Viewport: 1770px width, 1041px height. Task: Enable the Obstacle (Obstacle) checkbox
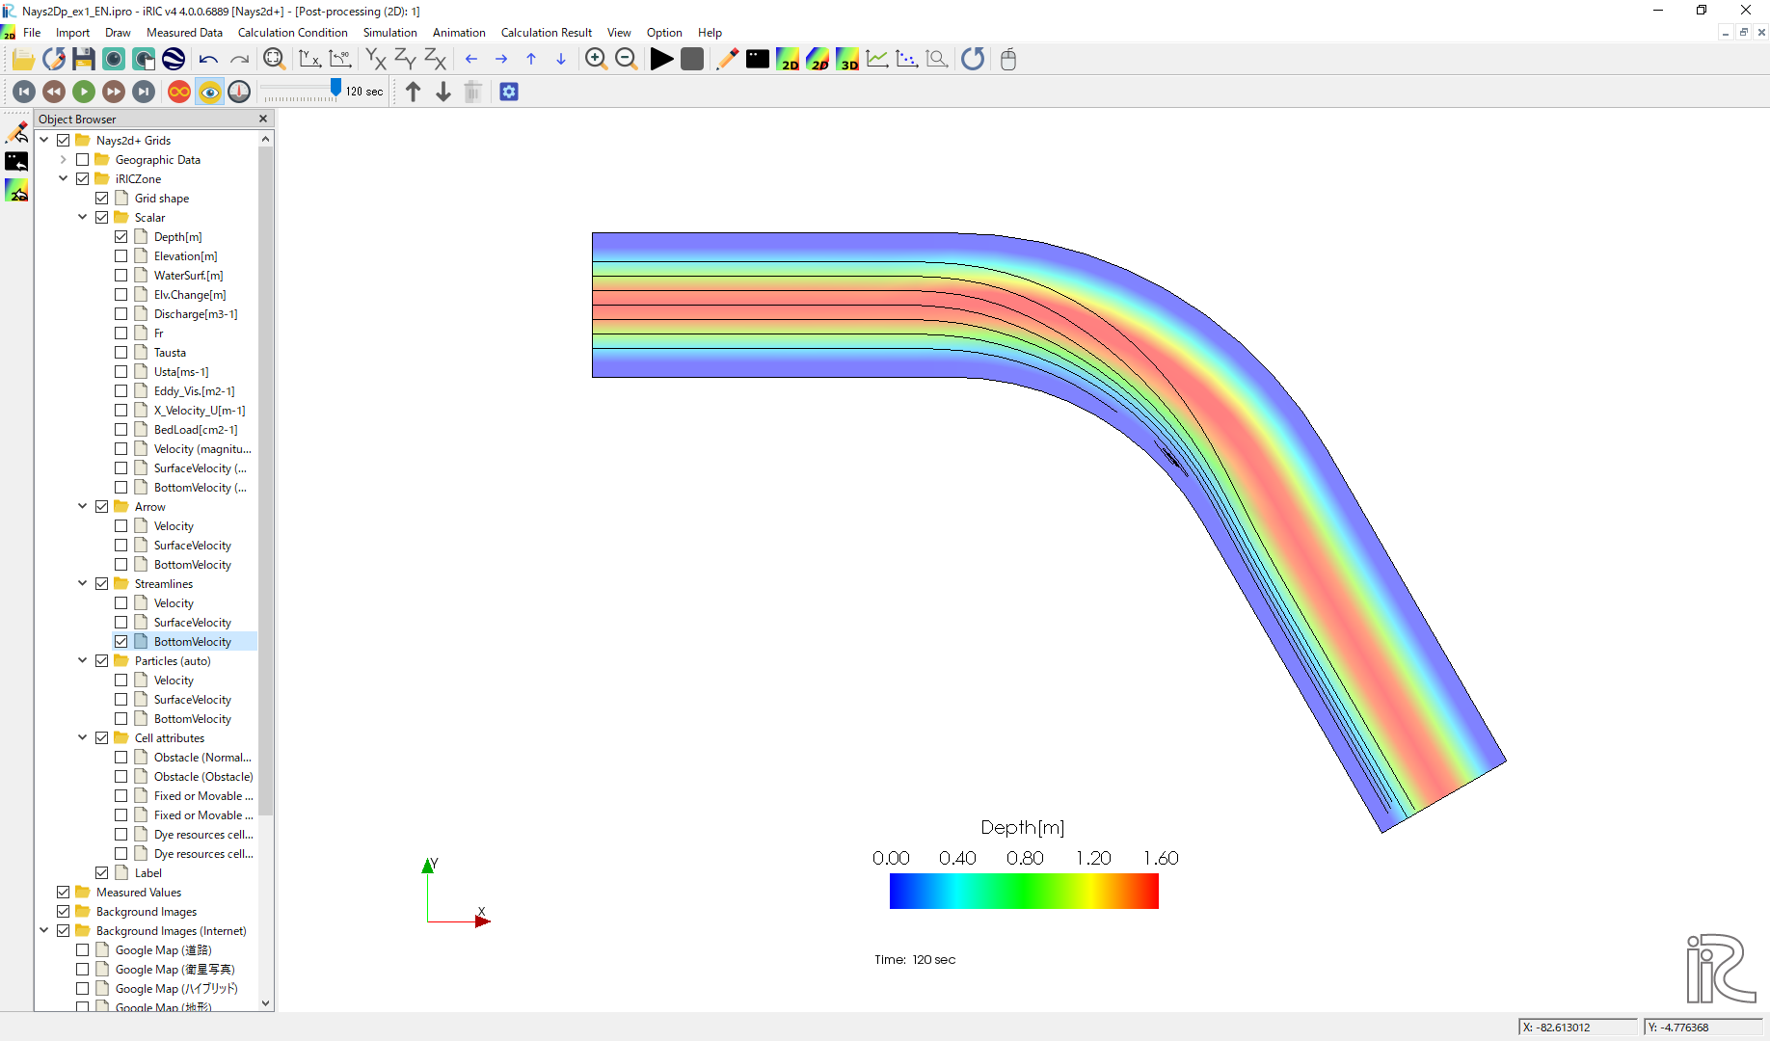(x=121, y=777)
